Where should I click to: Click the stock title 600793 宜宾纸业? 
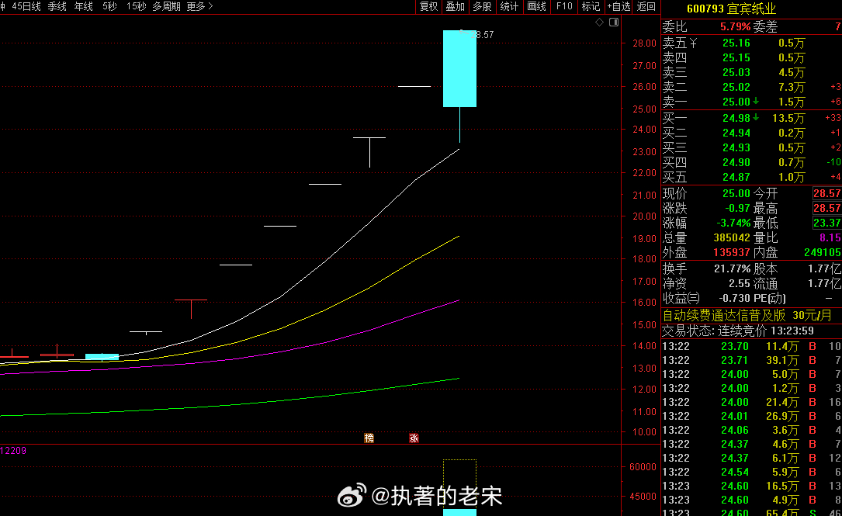point(731,9)
